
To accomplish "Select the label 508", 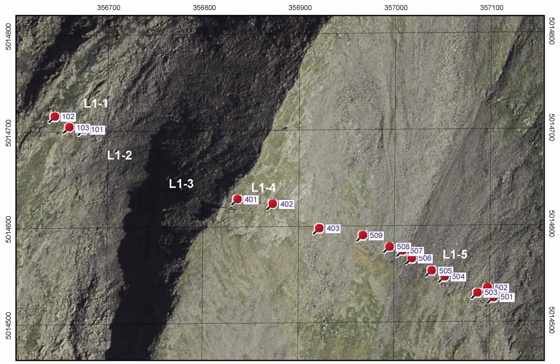I will point(403,247).
